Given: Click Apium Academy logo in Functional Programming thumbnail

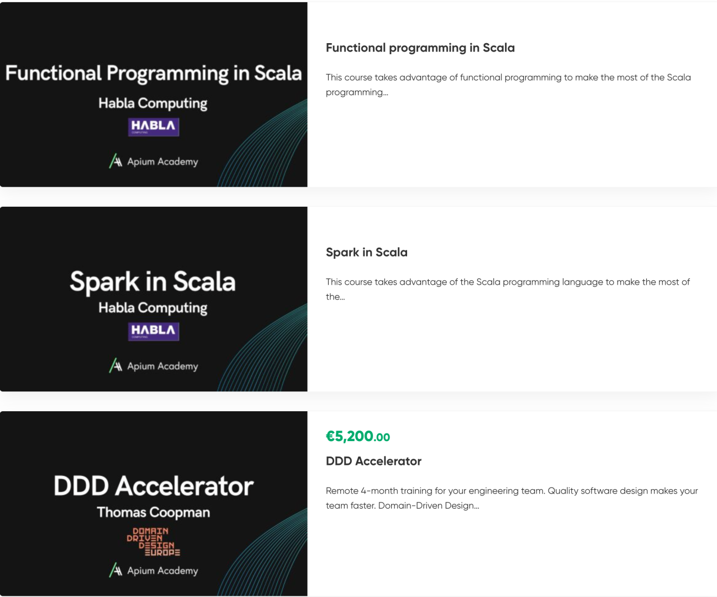Looking at the screenshot, I should click(x=153, y=161).
